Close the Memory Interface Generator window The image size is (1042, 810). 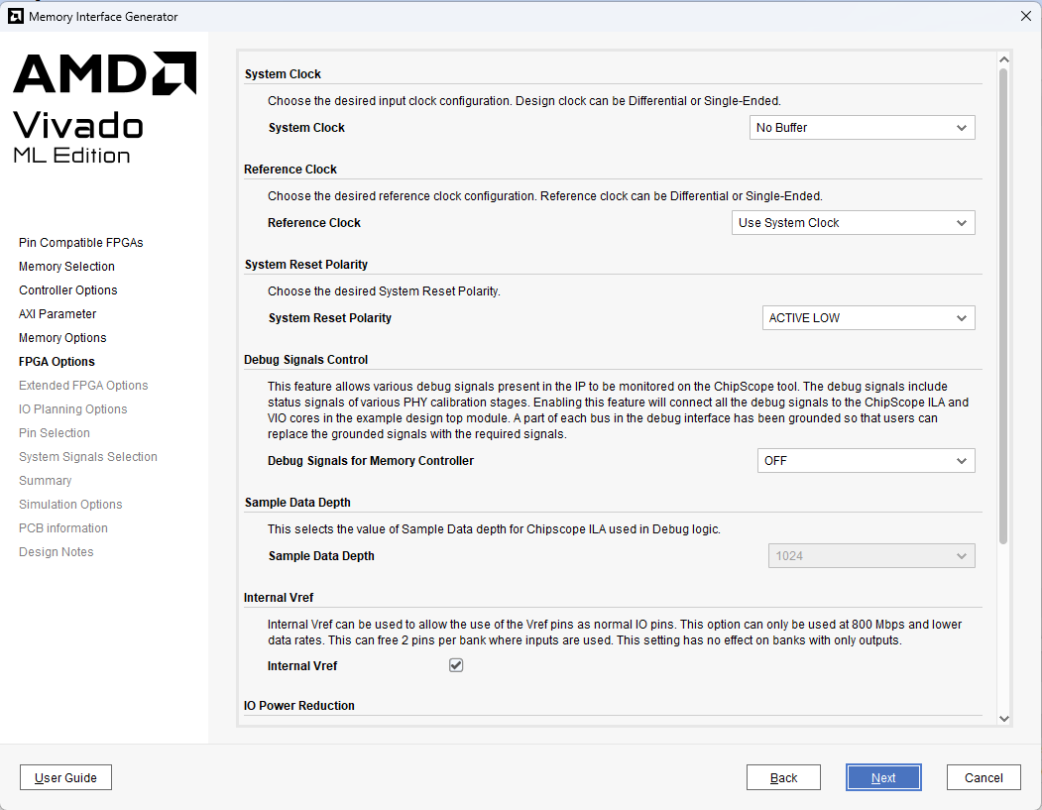(x=1025, y=16)
